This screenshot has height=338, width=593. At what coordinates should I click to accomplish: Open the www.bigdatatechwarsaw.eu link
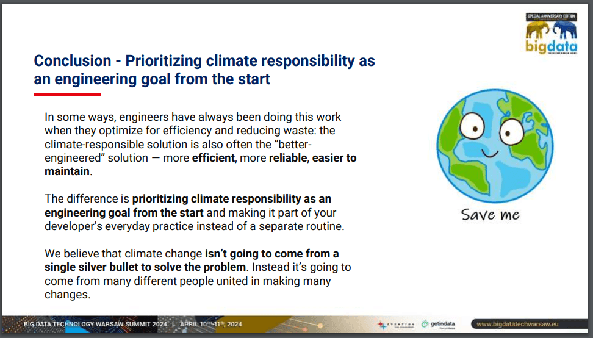coord(517,324)
